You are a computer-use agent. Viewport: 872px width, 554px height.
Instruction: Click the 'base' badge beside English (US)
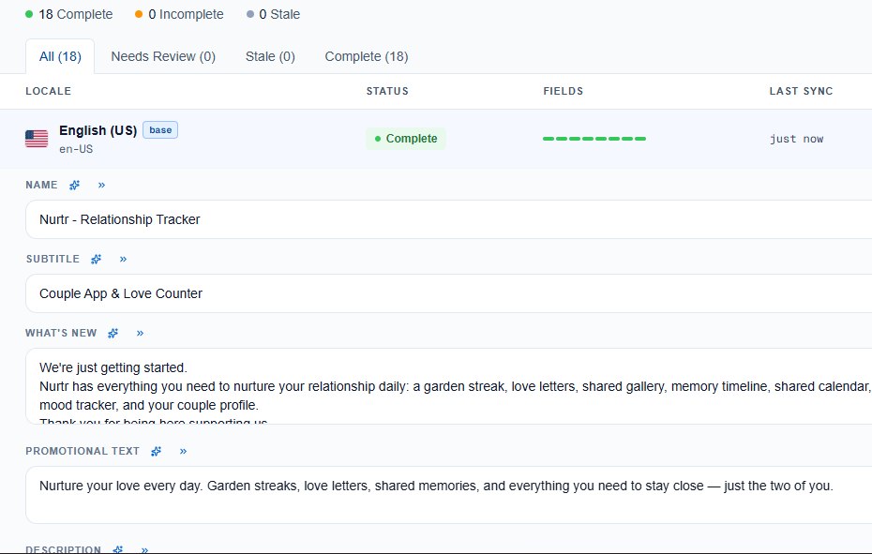tap(160, 130)
